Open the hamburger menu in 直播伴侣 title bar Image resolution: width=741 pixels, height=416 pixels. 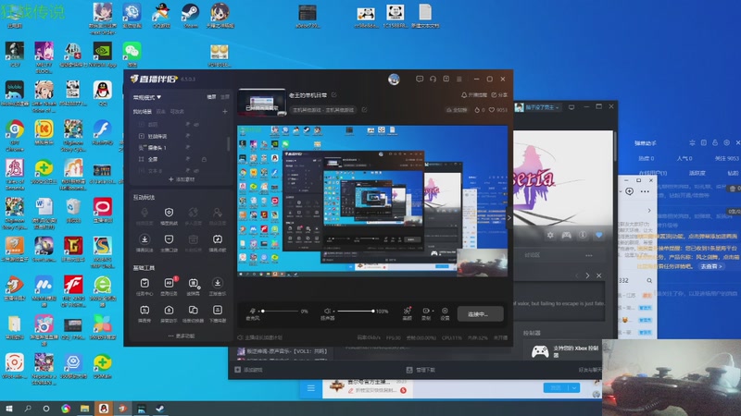(x=458, y=79)
